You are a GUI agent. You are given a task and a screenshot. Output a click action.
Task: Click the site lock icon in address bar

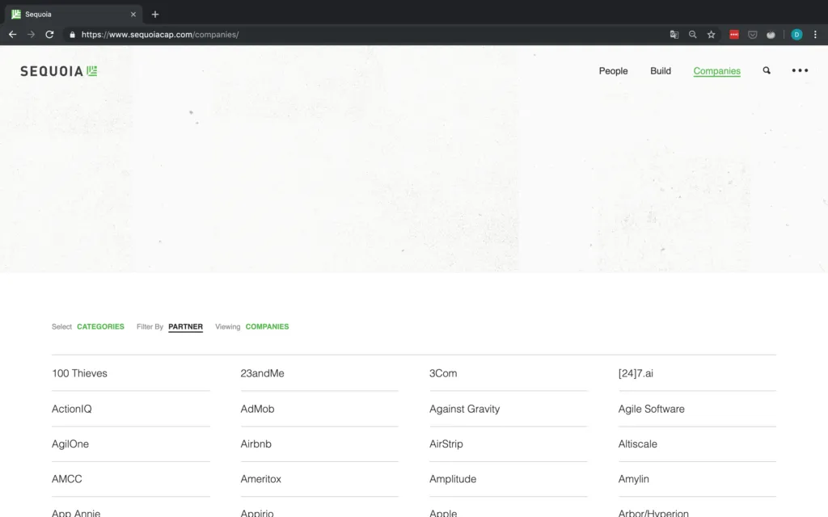(x=72, y=35)
